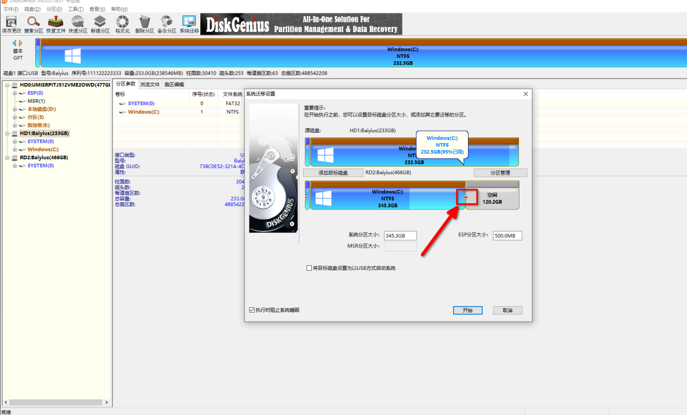
Task: Click left arrow of disk tree scrollbar
Action: click(x=5, y=403)
